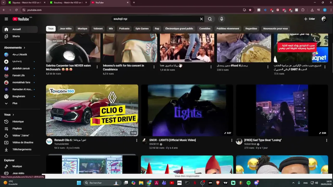The image size is (333, 187).
Task: Open options for Sad Type Beat video
Action: pyautogui.click(x=327, y=140)
